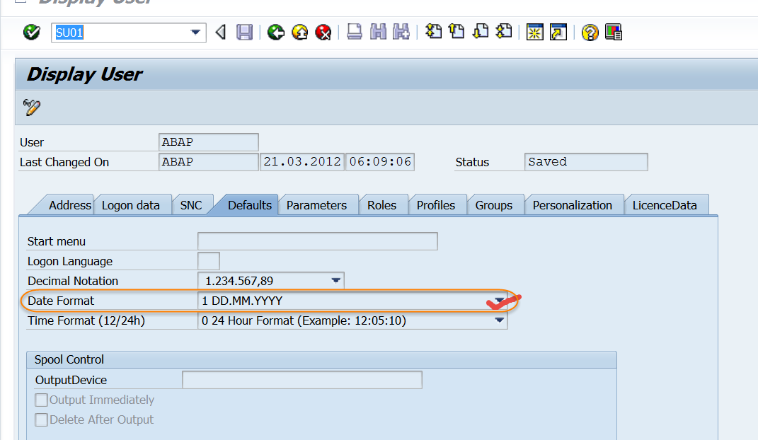The height and width of the screenshot is (440, 758).
Task: Toggle Delete After Output checkbox
Action: (42, 419)
